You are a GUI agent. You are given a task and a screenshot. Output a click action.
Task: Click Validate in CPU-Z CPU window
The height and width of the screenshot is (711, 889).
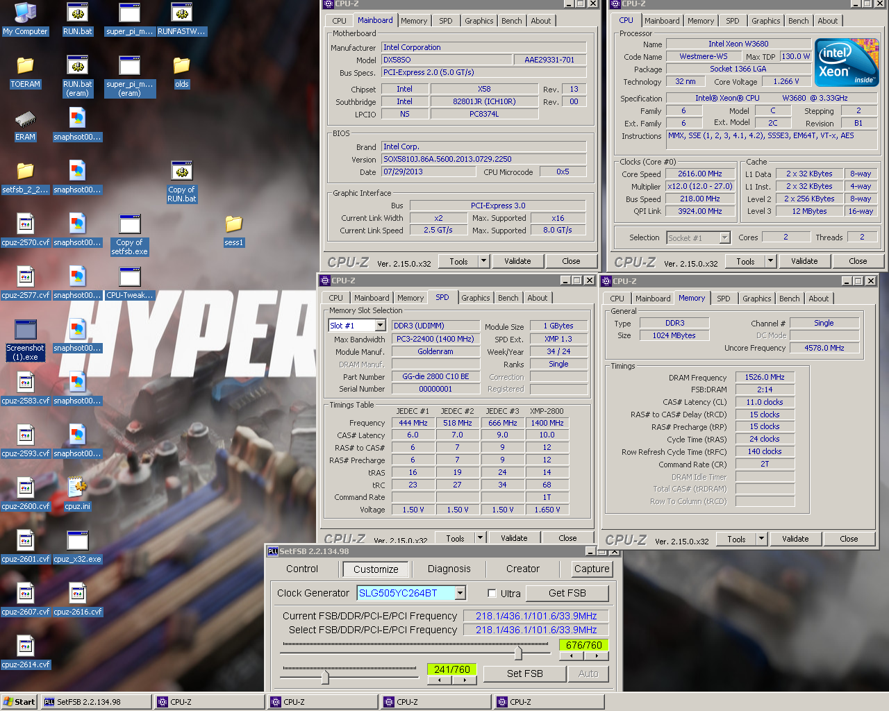pyautogui.click(x=804, y=261)
